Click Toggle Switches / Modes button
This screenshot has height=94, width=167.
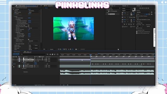[39, 85]
